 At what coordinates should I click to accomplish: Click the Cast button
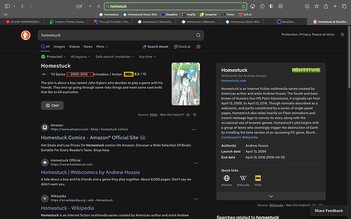click(x=52, y=105)
